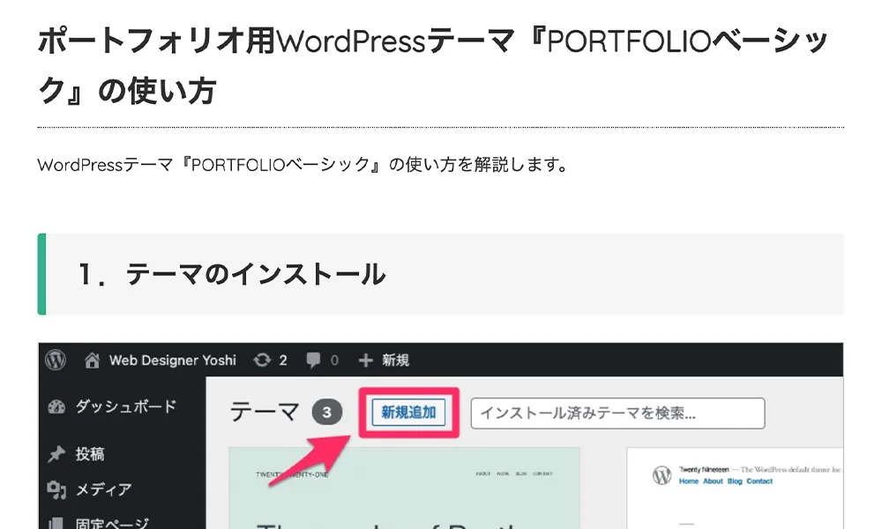The width and height of the screenshot is (882, 529).
Task: Click the WordPress logo in admin bar
Action: click(56, 360)
